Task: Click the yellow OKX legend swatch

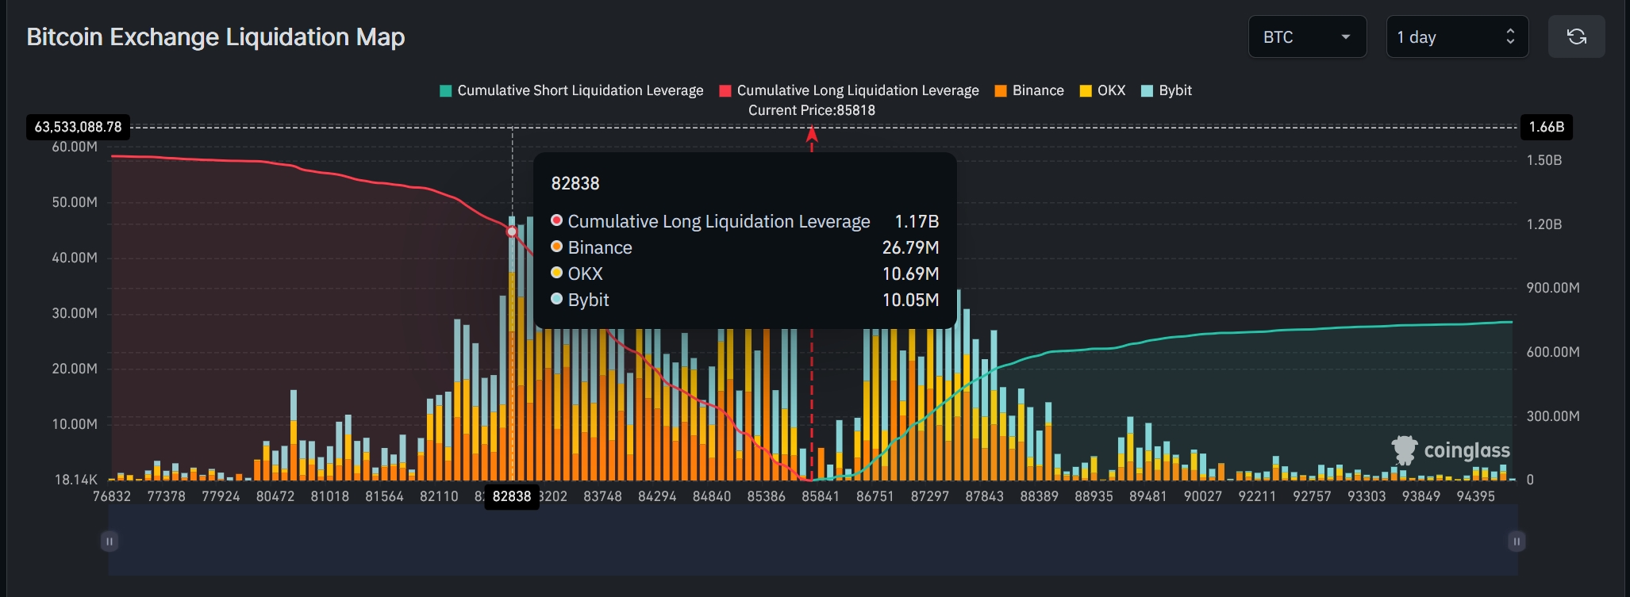Action: coord(1086,90)
